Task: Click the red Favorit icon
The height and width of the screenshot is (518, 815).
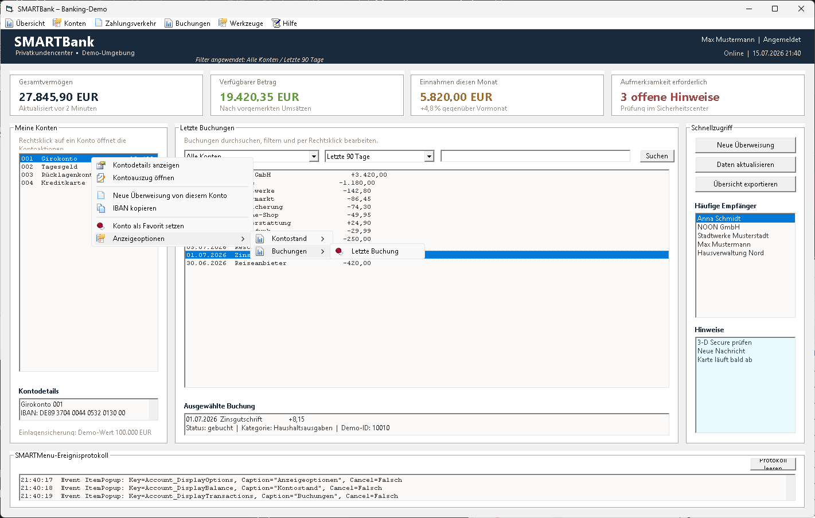Action: tap(101, 226)
